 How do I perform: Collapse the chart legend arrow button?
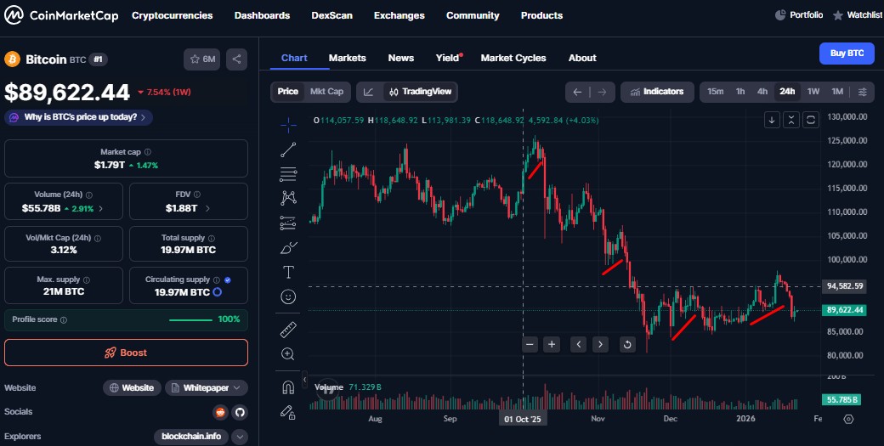click(x=772, y=120)
